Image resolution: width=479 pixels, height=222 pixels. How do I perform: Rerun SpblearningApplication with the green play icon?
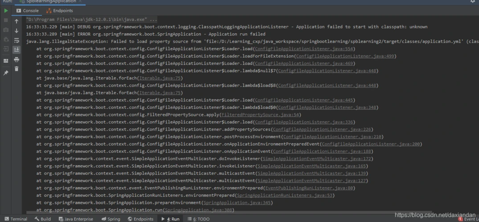click(6, 11)
